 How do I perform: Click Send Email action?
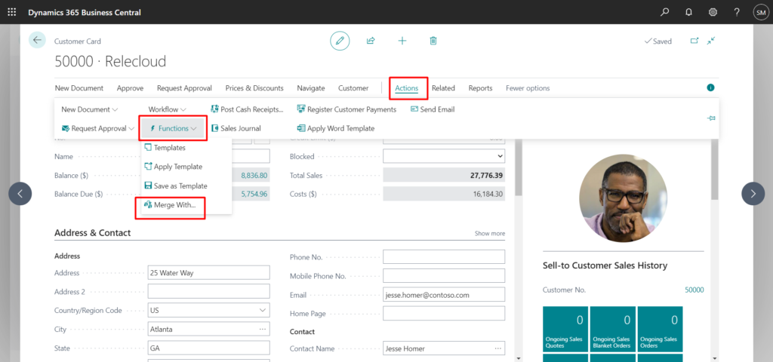(x=433, y=109)
